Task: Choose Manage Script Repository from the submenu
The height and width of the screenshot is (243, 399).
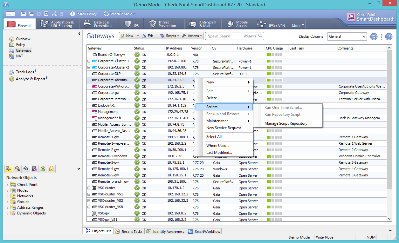Action: click(x=287, y=123)
